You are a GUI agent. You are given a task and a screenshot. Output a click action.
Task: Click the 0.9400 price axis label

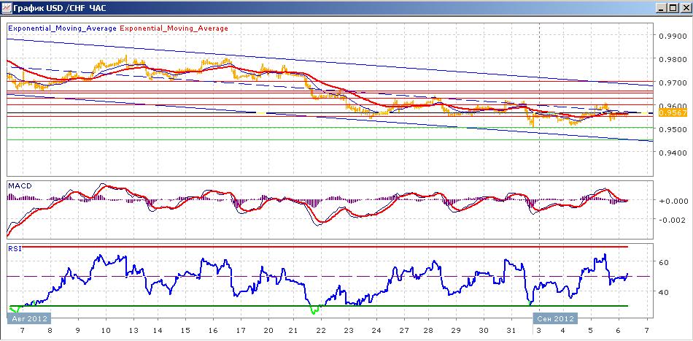pyautogui.click(x=669, y=153)
